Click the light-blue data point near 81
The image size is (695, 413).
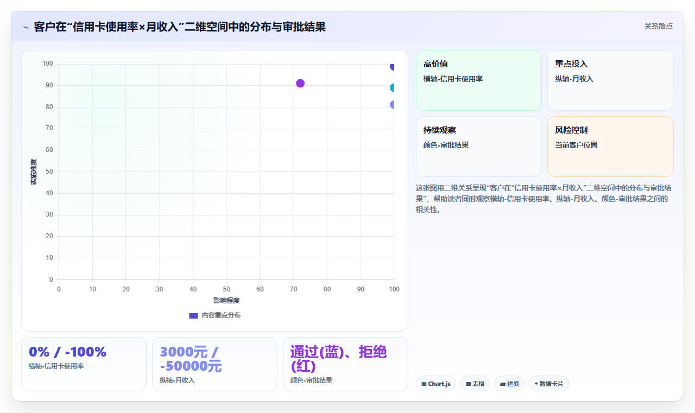pyautogui.click(x=393, y=105)
